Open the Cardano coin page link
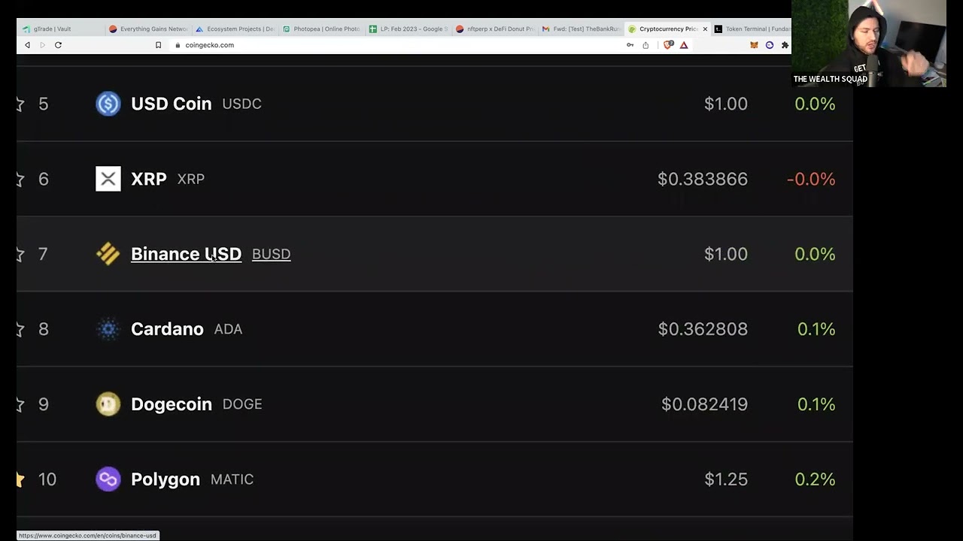The width and height of the screenshot is (963, 541). click(x=167, y=329)
